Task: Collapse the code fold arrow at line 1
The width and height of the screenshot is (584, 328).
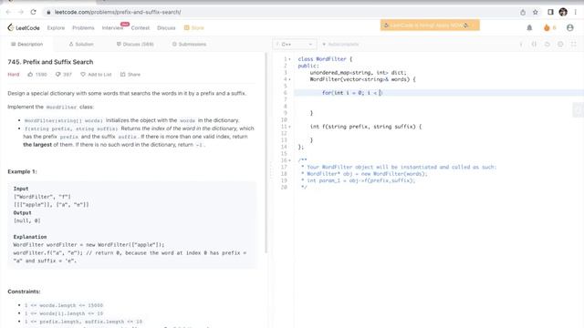Action: coord(290,59)
